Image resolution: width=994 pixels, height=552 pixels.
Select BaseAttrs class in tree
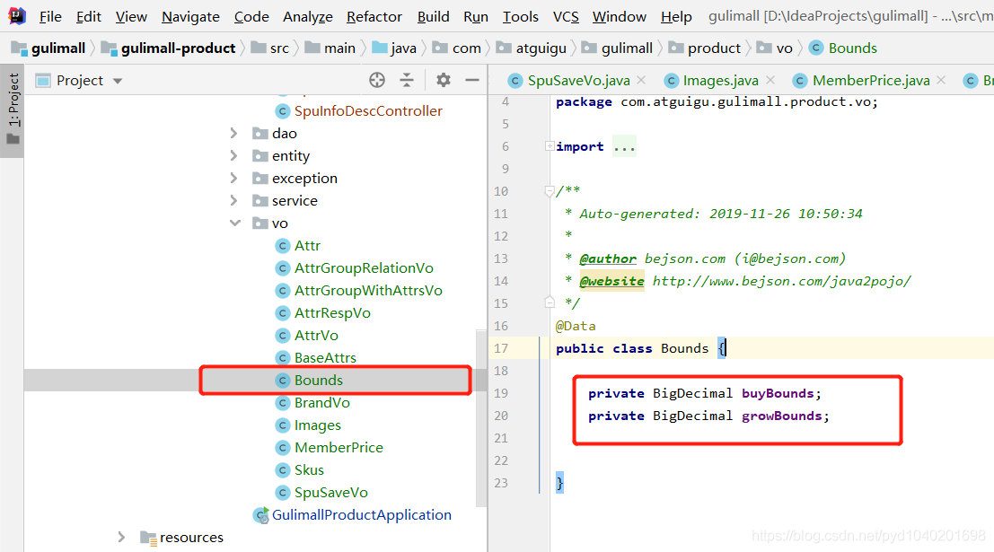coord(324,358)
